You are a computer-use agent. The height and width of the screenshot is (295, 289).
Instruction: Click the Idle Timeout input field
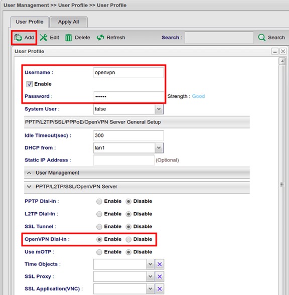[128, 135]
